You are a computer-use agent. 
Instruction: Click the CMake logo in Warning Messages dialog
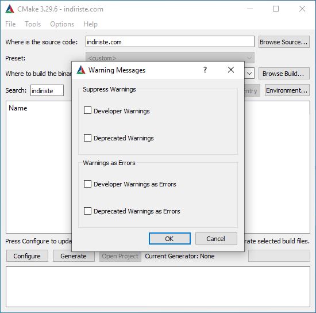[x=81, y=70]
